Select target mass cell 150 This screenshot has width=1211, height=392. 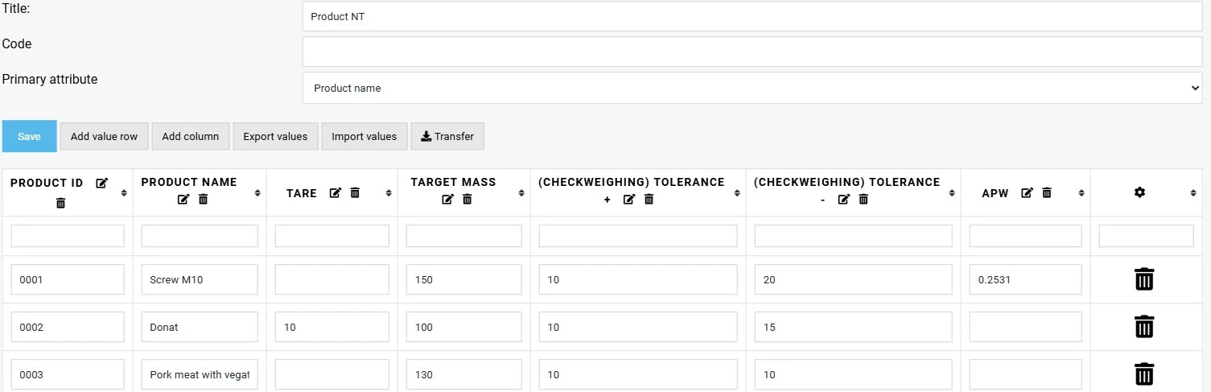tap(464, 279)
